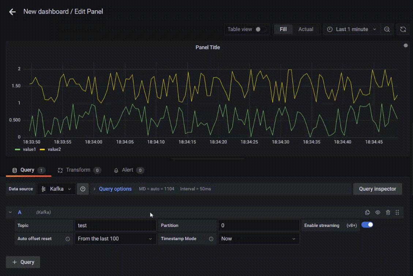Refresh the dashboard with the refresh icon
Viewport: 413px width, 276px height.
[403, 29]
